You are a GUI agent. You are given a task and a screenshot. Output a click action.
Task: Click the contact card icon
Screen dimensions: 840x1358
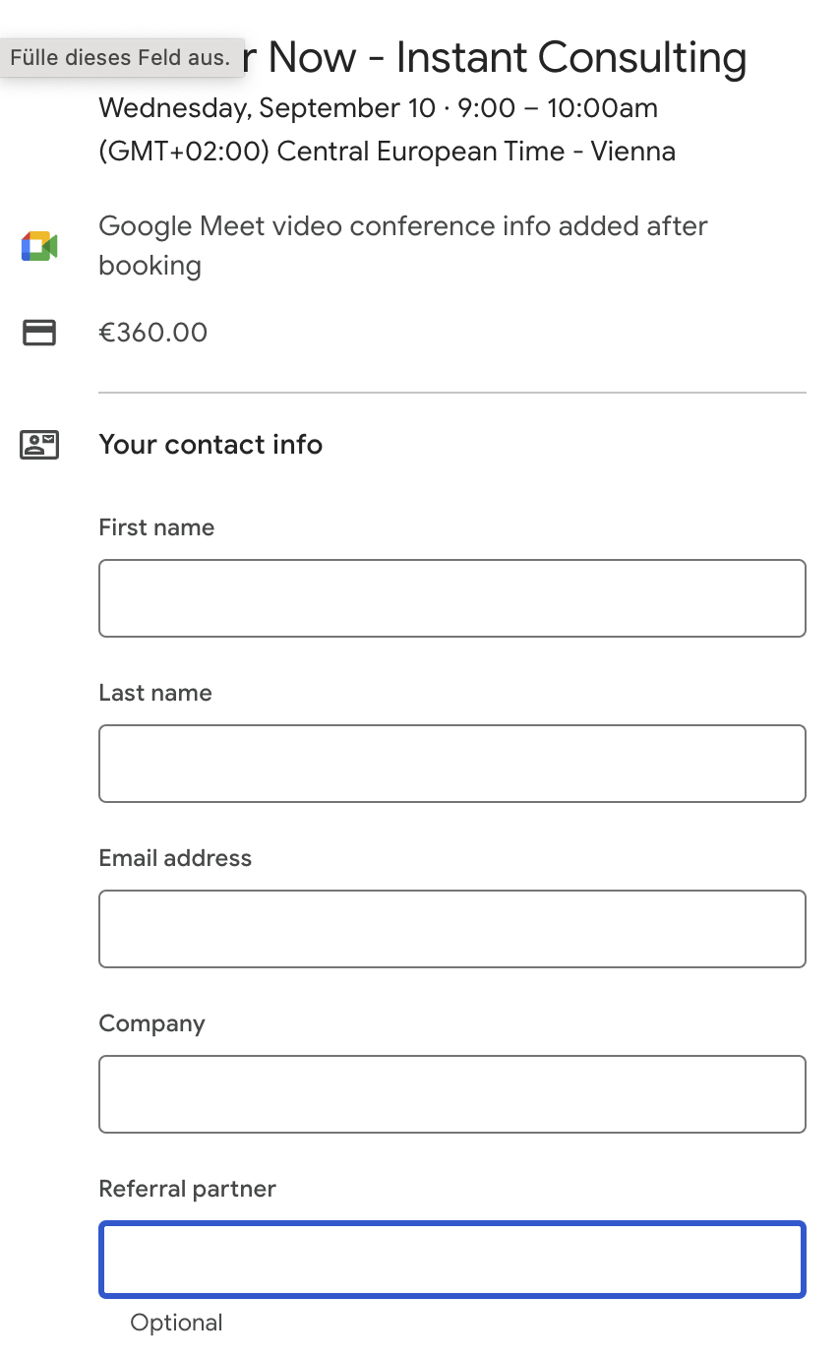39,445
